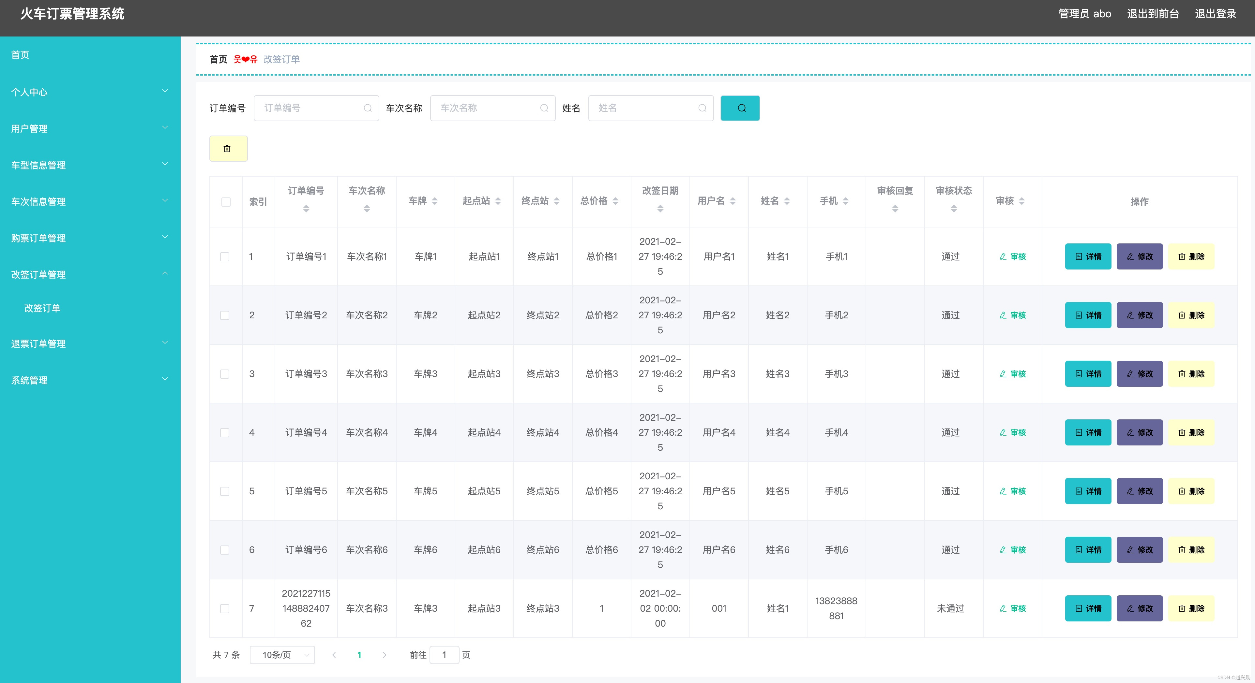
Task: Click 退出到前台 in the top bar
Action: pos(1152,14)
